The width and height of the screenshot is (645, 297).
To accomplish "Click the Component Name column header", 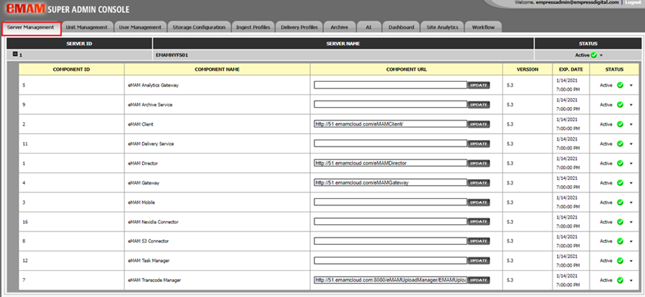I will [218, 69].
